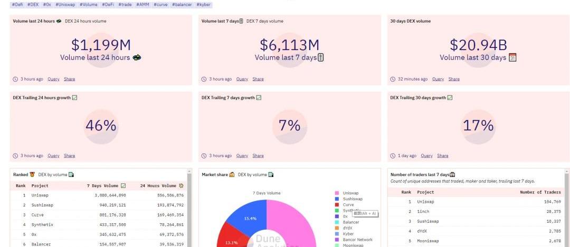This screenshot has height=247, width=570.
Task: Toggle Bancor Network series in chart legend
Action: 357,240
